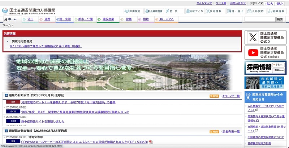Viewport: 289px width, 148px height.
Task: Click the 採用案内 header button
Action: pyautogui.click(x=134, y=11)
